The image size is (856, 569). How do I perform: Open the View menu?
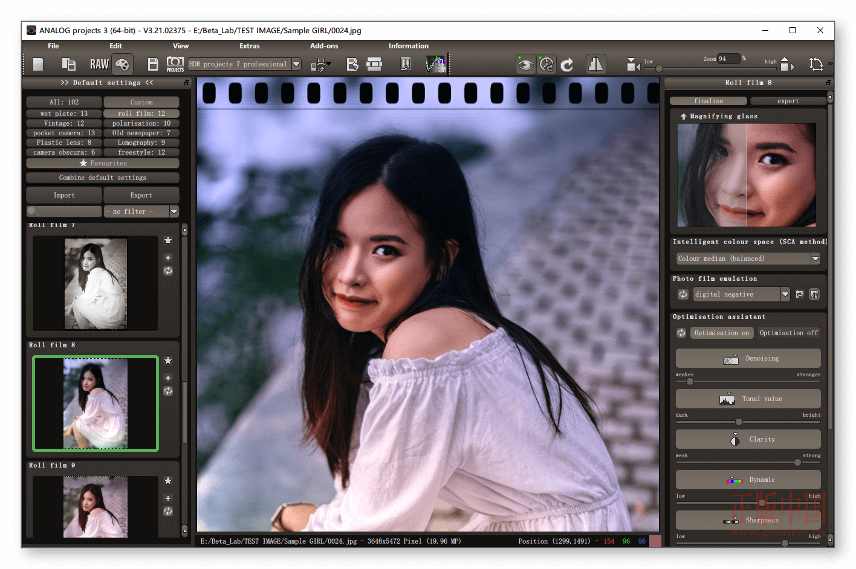(x=181, y=46)
